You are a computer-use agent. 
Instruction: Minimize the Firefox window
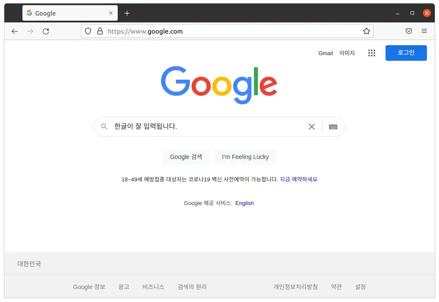click(x=397, y=13)
